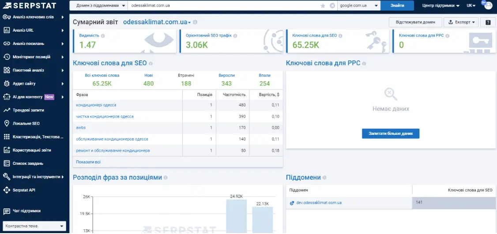497x234 pixels.
Task: Show info for Орієнтовний SEO трафік
Action: click(235, 36)
